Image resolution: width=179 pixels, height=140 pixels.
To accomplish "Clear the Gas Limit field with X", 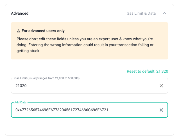I will (161, 86).
